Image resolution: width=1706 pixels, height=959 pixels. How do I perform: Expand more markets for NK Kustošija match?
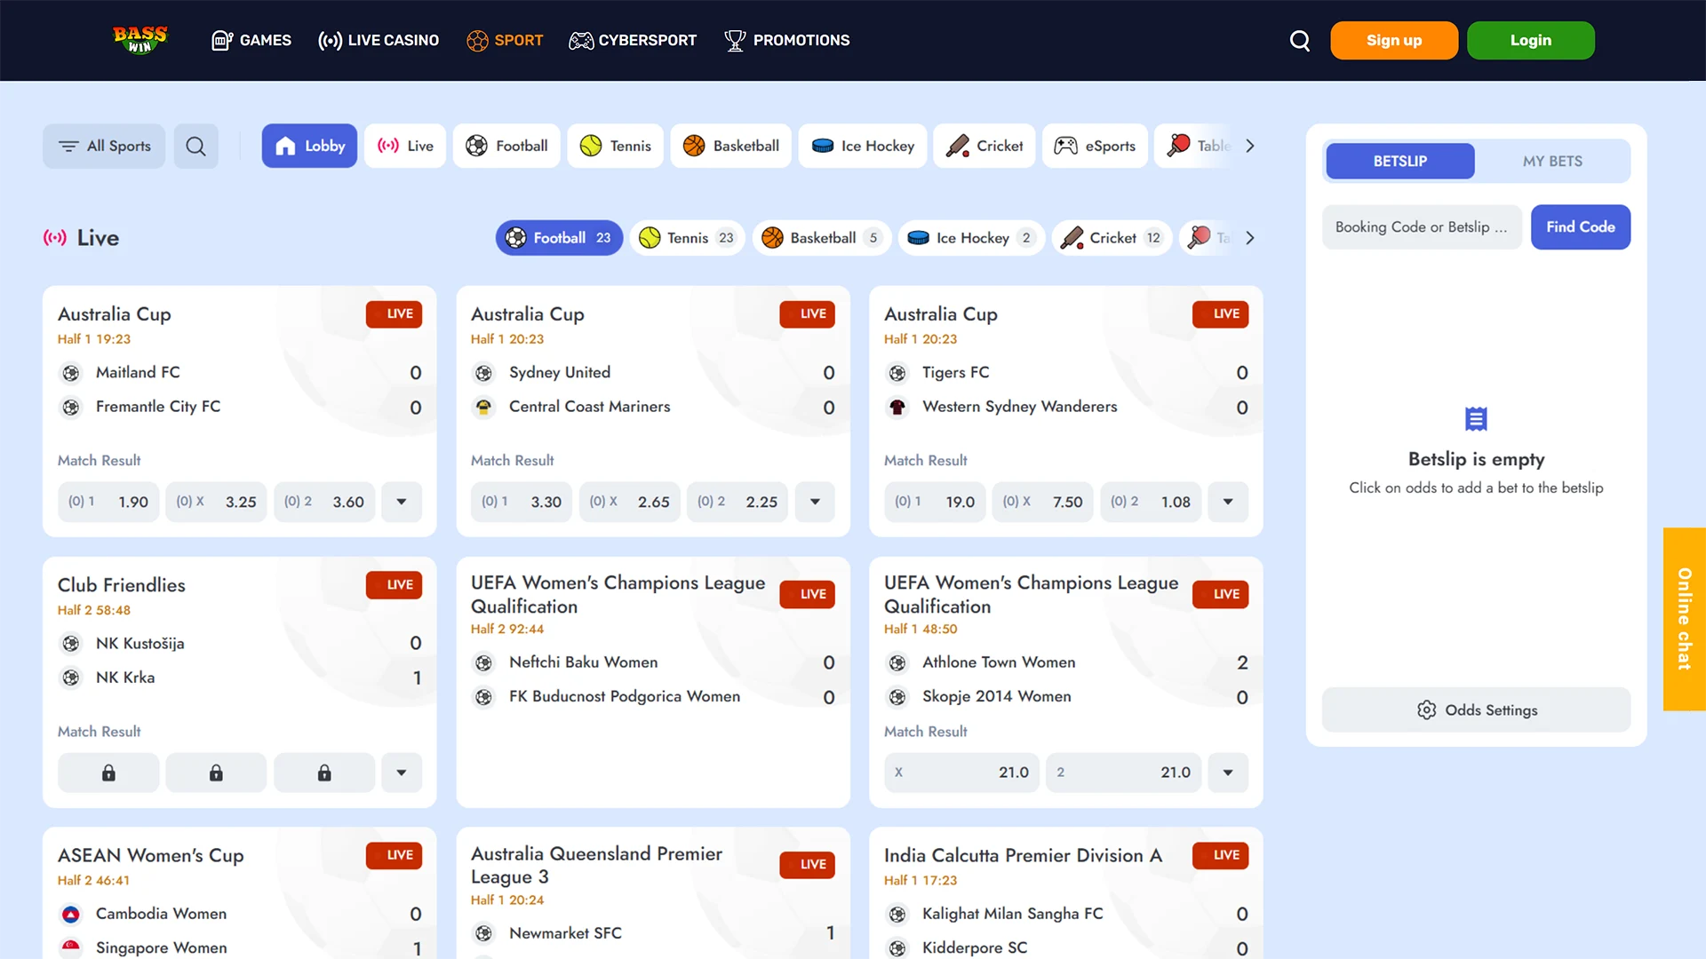(402, 773)
